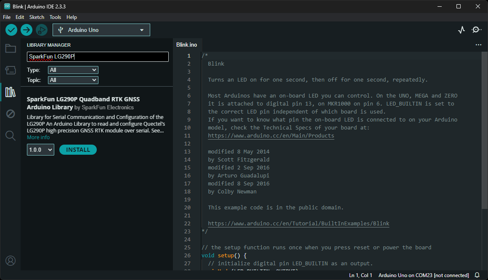
Task: Click the library search input field
Action: tap(98, 57)
